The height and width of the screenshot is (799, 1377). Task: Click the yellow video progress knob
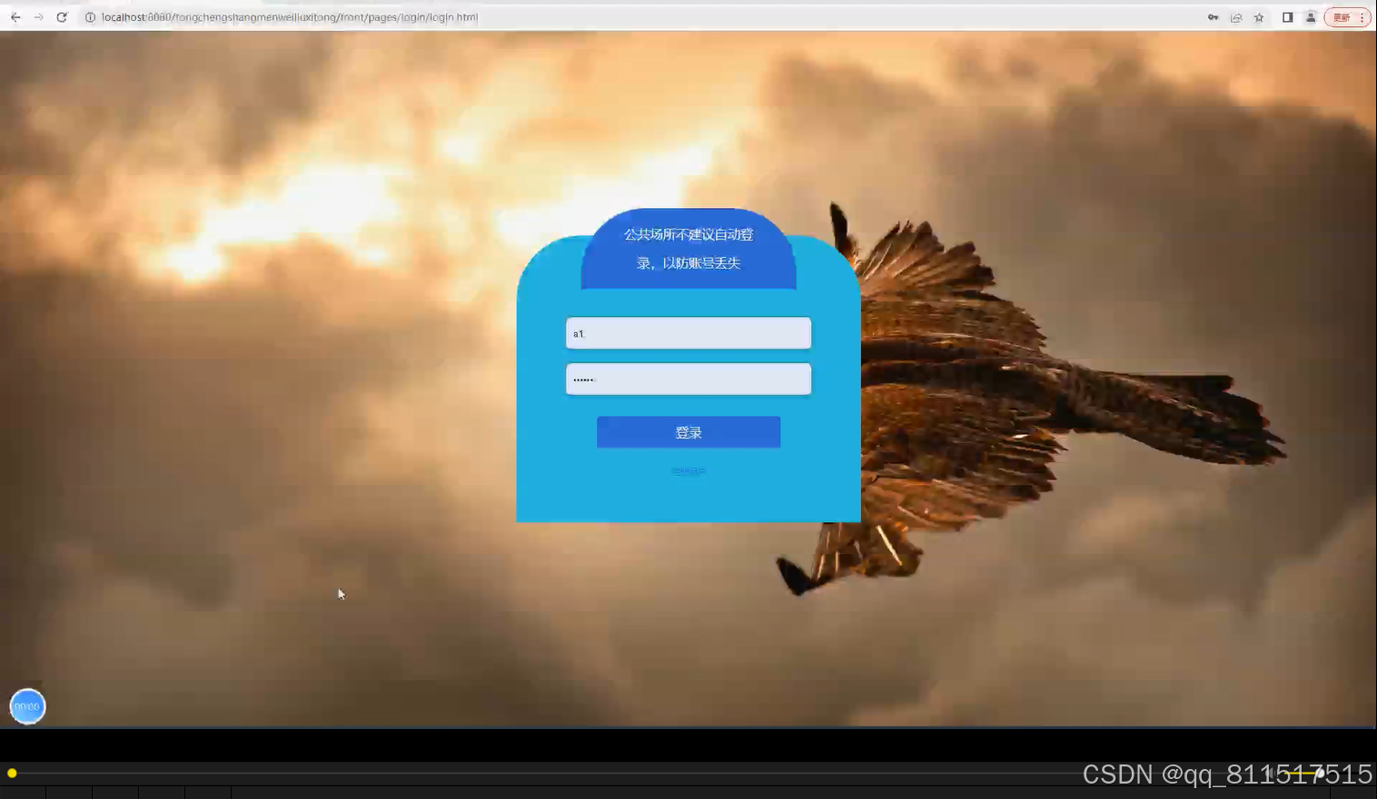[x=12, y=774]
